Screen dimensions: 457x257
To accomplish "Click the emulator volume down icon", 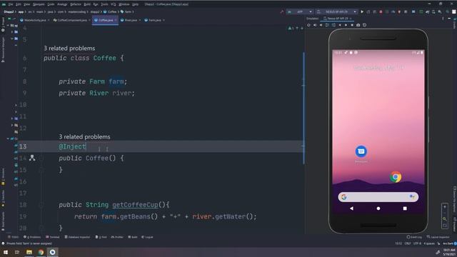I will (321, 25).
